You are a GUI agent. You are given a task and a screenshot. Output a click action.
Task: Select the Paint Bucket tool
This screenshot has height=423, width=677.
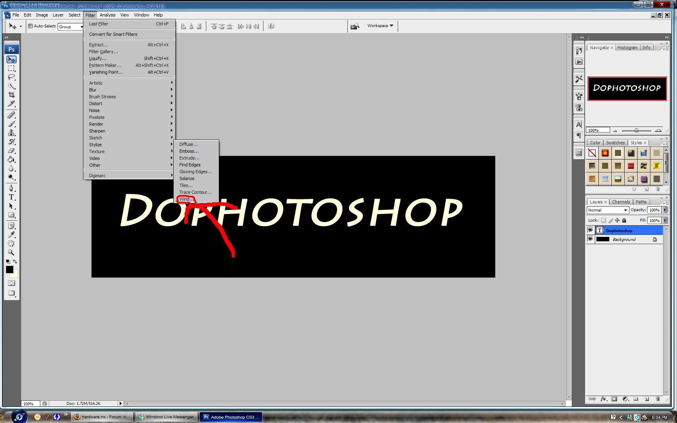11,160
